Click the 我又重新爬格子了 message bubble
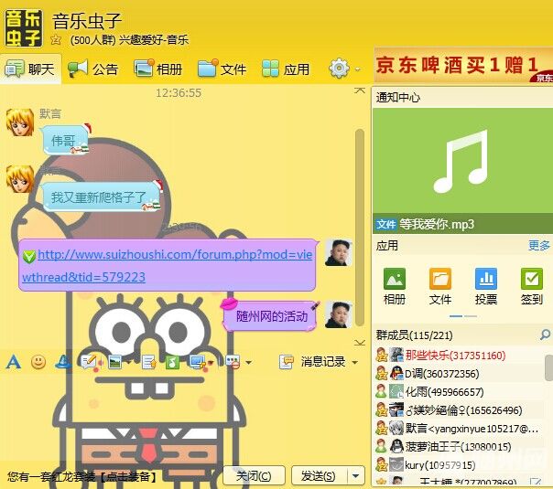 pos(101,197)
